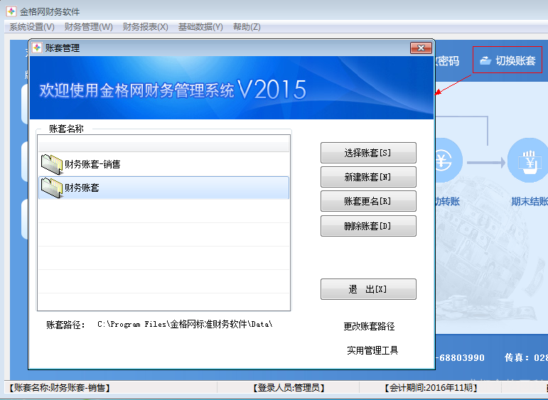Click the 期末结账 circular icon
Image resolution: width=548 pixels, height=400 pixels.
click(x=527, y=160)
